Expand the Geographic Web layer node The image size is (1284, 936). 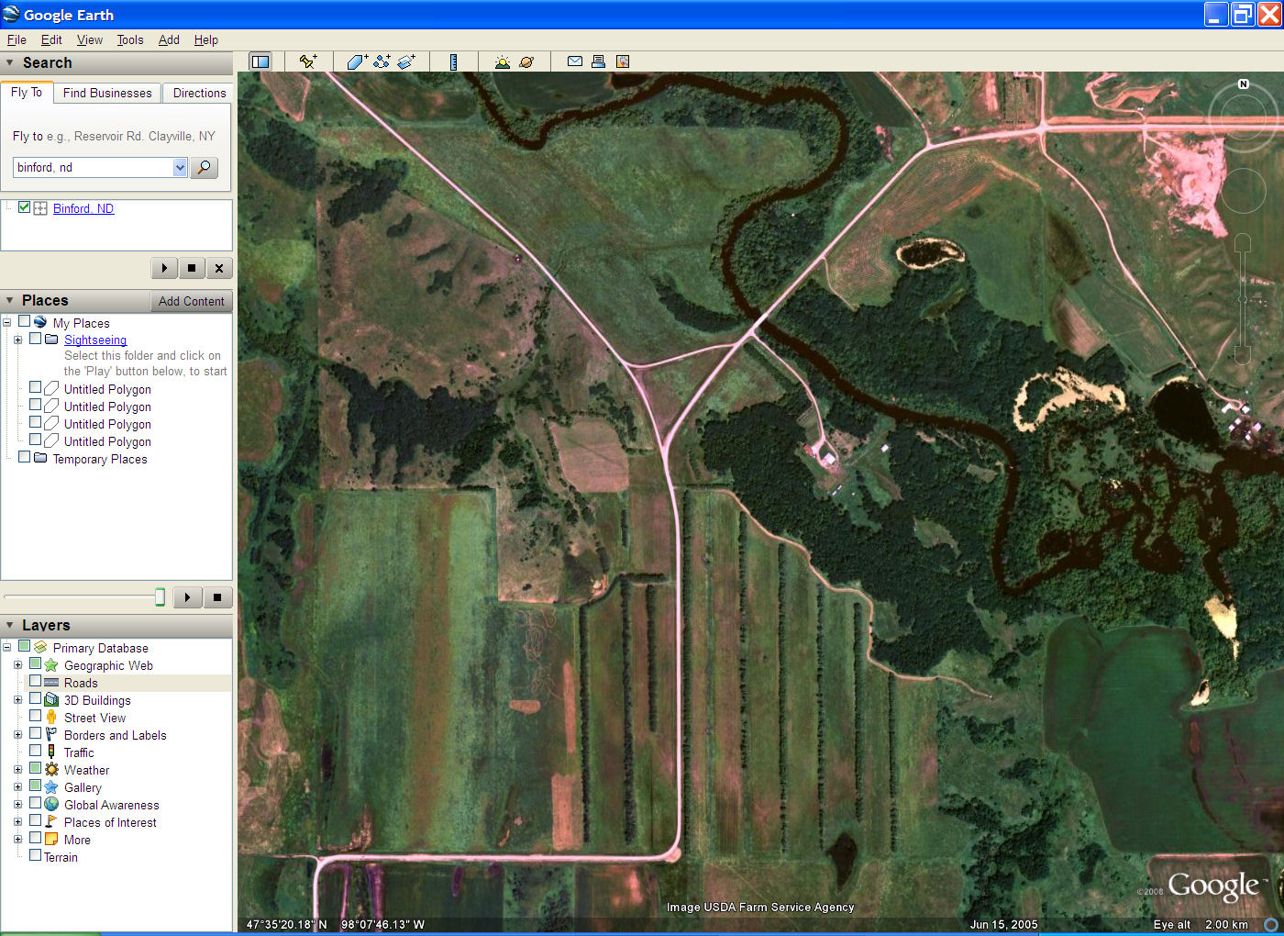[17, 664]
